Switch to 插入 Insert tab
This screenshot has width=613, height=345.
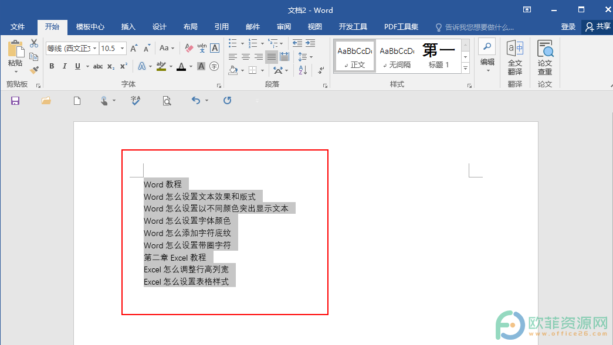click(x=128, y=27)
